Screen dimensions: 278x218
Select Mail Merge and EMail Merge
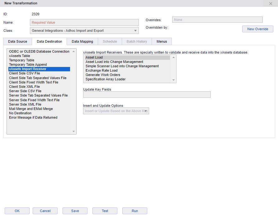click(x=31, y=109)
